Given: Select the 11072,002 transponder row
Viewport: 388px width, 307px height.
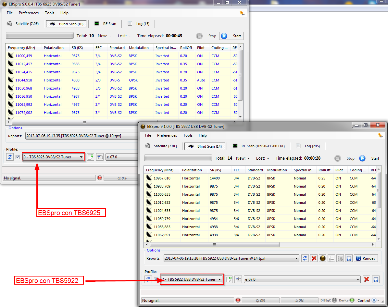Looking at the screenshot, I should (121, 113).
